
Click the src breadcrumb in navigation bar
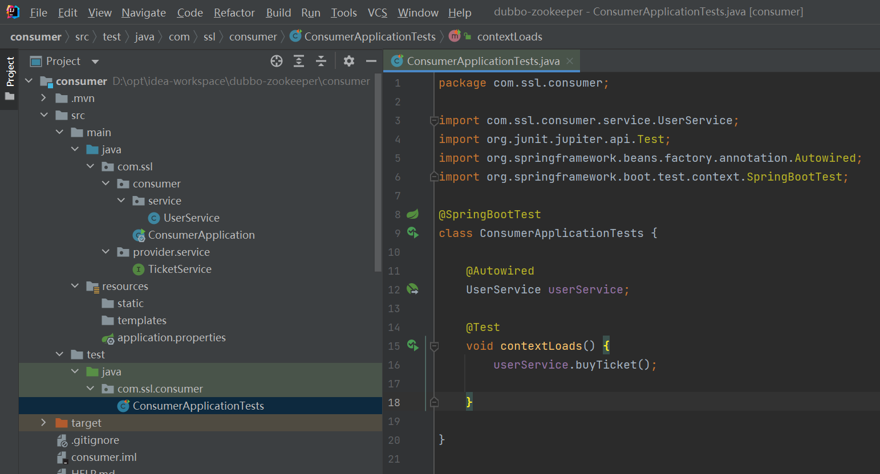tap(82, 37)
